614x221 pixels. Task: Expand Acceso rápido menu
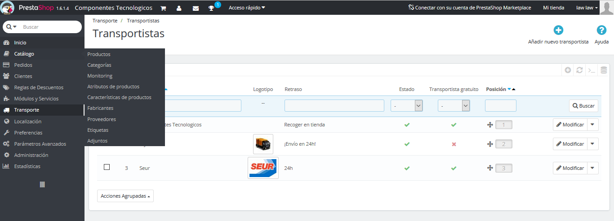click(247, 8)
